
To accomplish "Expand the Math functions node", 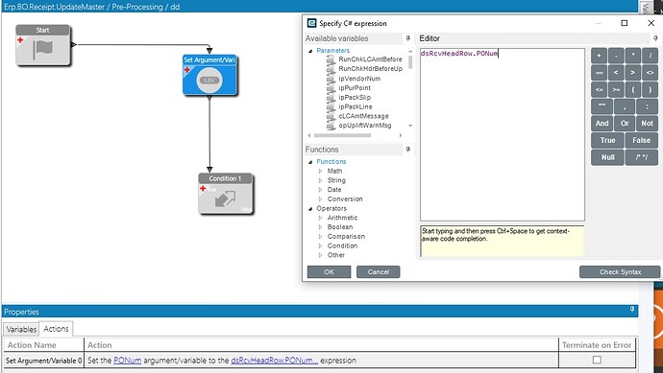I will (x=321, y=171).
